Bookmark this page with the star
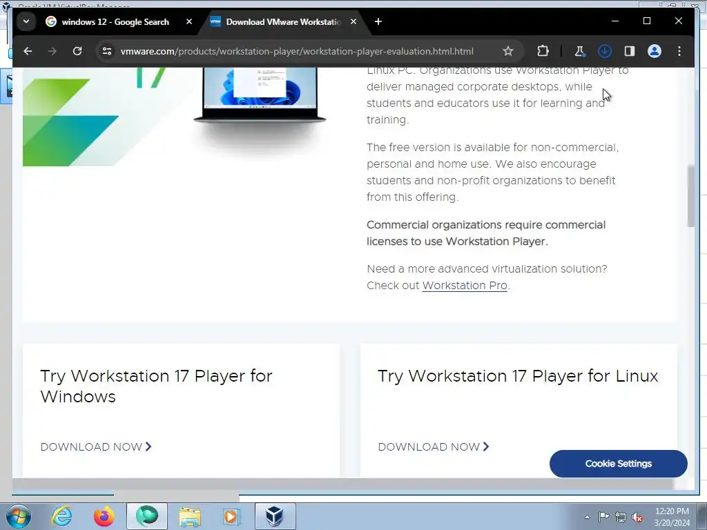The image size is (707, 530). (508, 51)
